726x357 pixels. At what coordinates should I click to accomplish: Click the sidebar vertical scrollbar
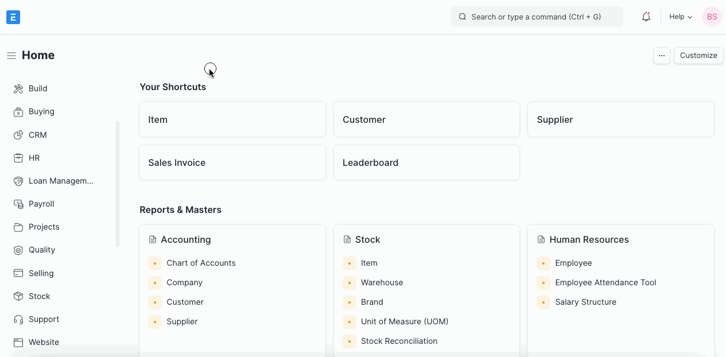118,184
